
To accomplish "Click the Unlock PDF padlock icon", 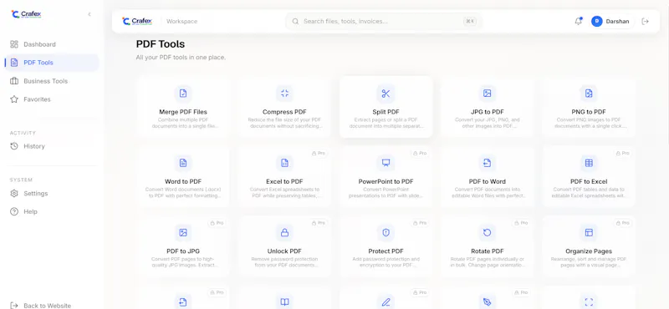I will click(x=284, y=233).
